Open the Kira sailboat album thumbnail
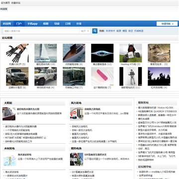The width and height of the screenshot is (179, 179). coord(46,53)
